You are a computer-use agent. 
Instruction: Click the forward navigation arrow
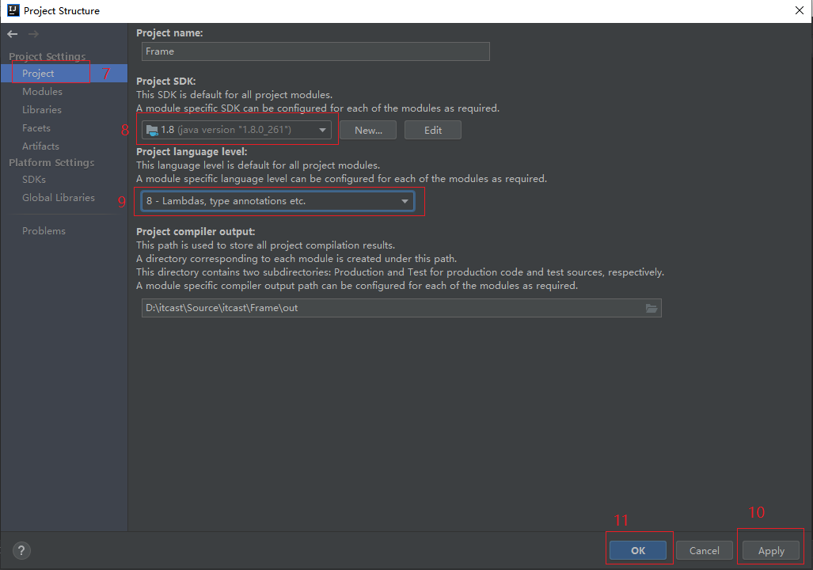tap(33, 34)
